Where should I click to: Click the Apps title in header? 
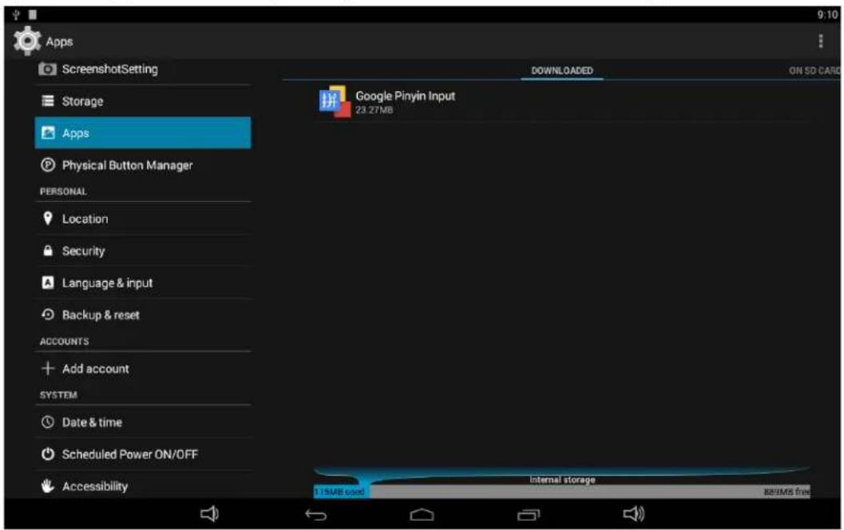click(x=59, y=42)
